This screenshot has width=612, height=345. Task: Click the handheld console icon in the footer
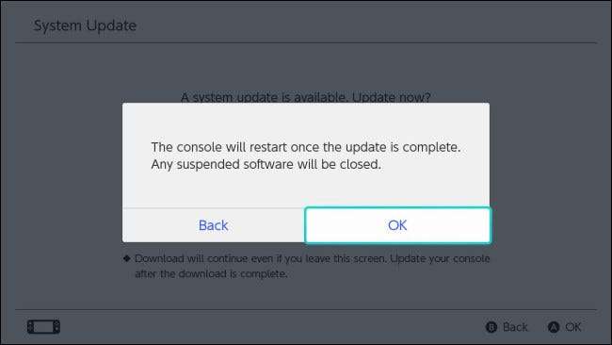[43, 327]
